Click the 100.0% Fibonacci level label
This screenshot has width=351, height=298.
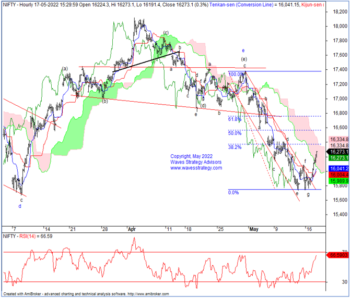click(x=237, y=74)
